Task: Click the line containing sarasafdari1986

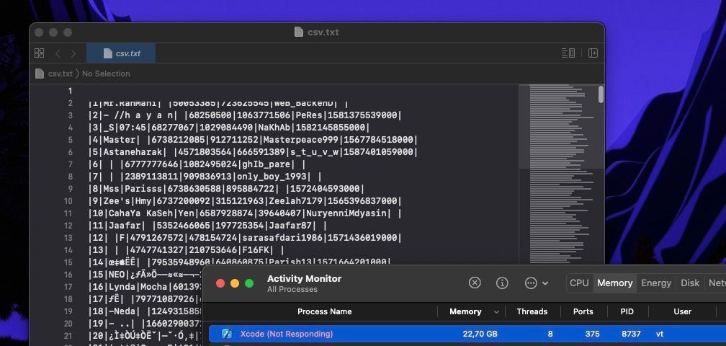Action: [245, 238]
